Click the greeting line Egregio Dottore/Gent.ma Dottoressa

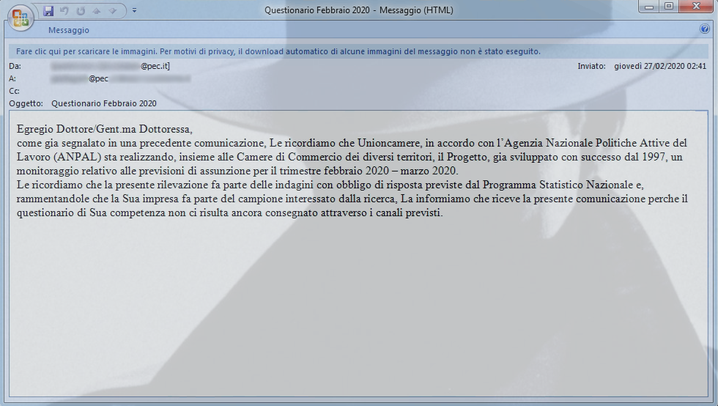tap(104, 129)
